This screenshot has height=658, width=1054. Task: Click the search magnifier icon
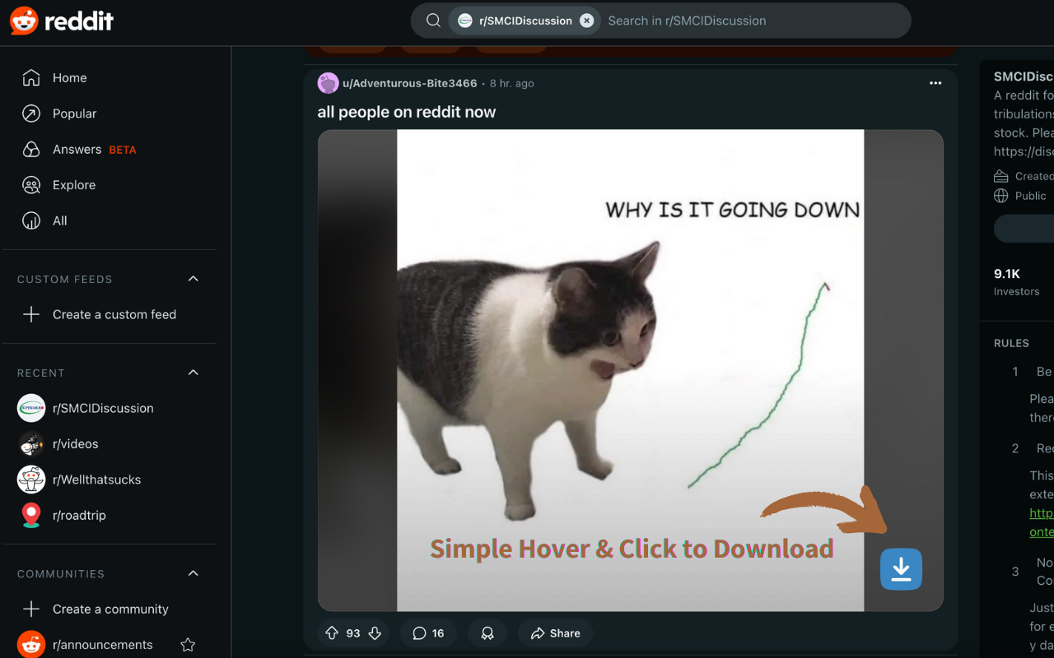433,21
